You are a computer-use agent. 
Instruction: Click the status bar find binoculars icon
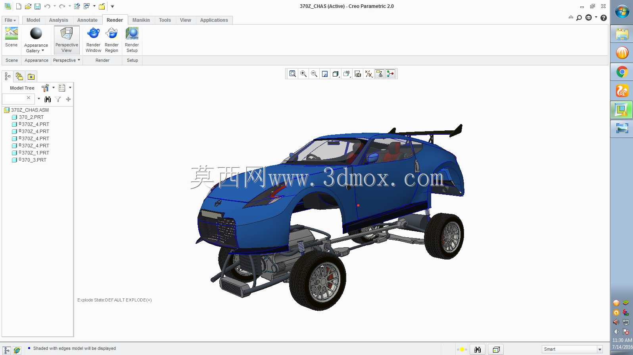tap(478, 349)
